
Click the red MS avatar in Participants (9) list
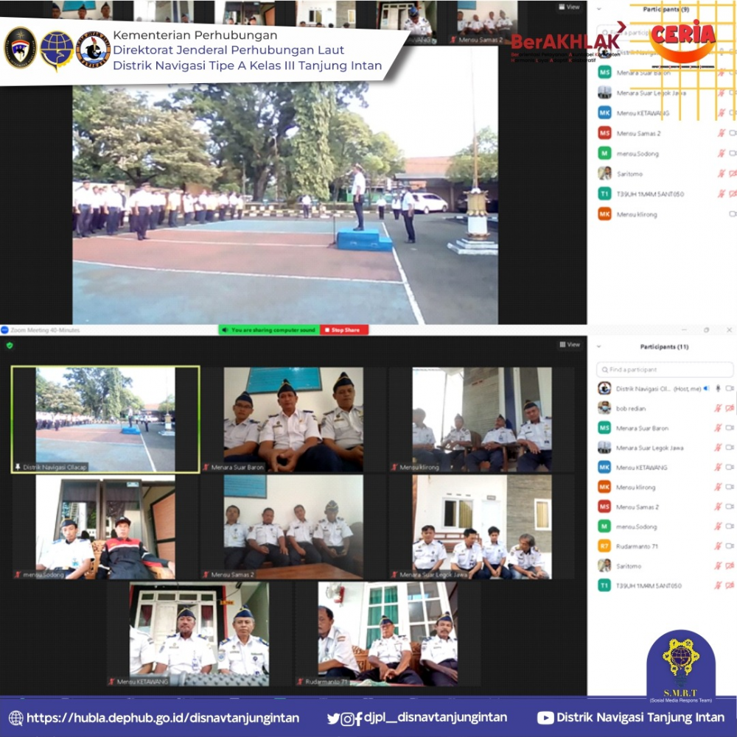[605, 133]
